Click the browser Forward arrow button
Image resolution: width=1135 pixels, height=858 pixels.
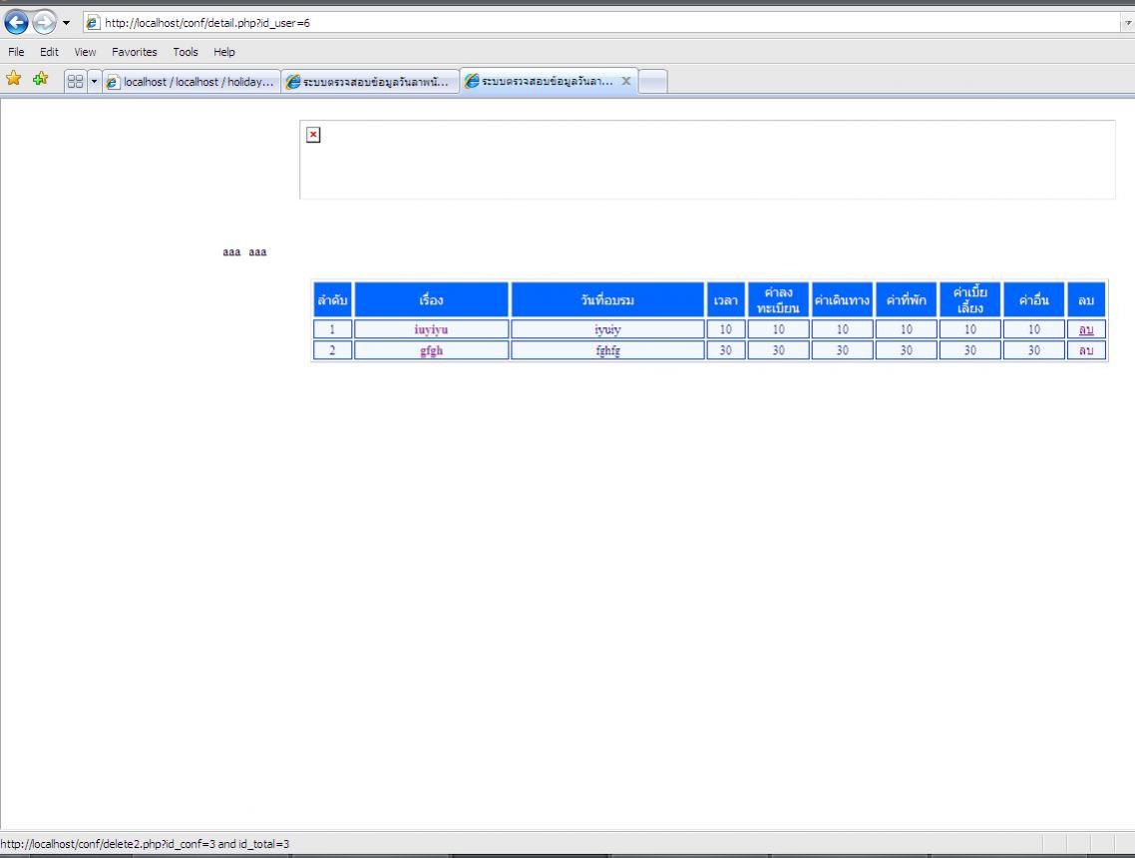(x=44, y=22)
